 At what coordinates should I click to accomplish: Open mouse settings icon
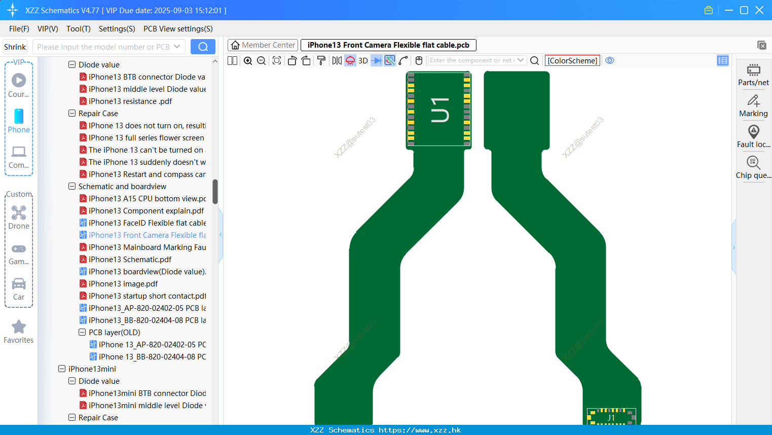coord(419,60)
